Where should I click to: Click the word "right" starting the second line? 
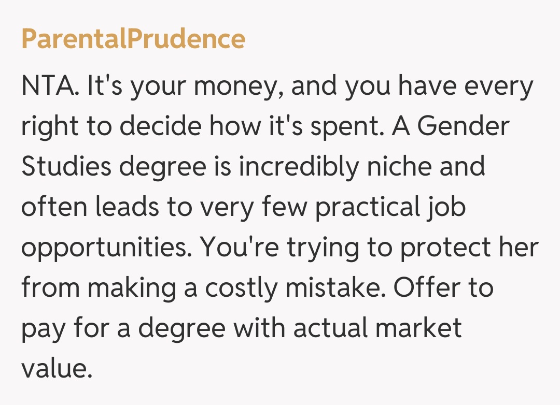coord(50,126)
